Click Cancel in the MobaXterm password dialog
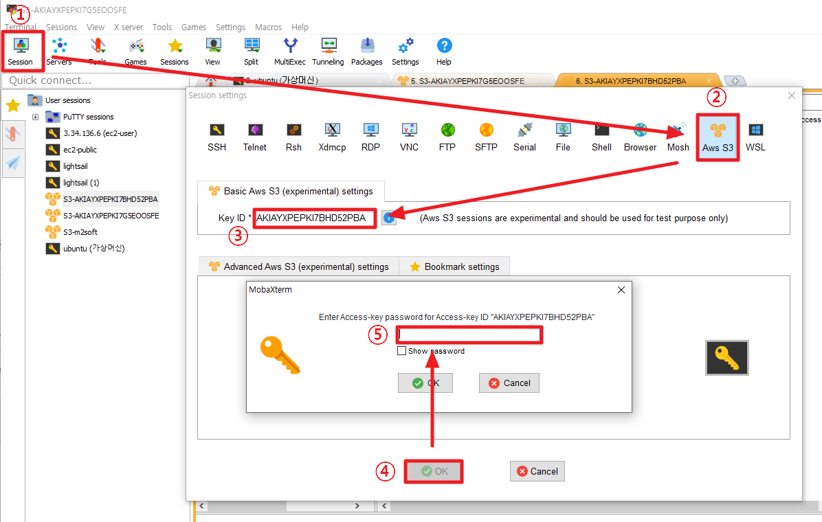This screenshot has height=522, width=822. [509, 383]
